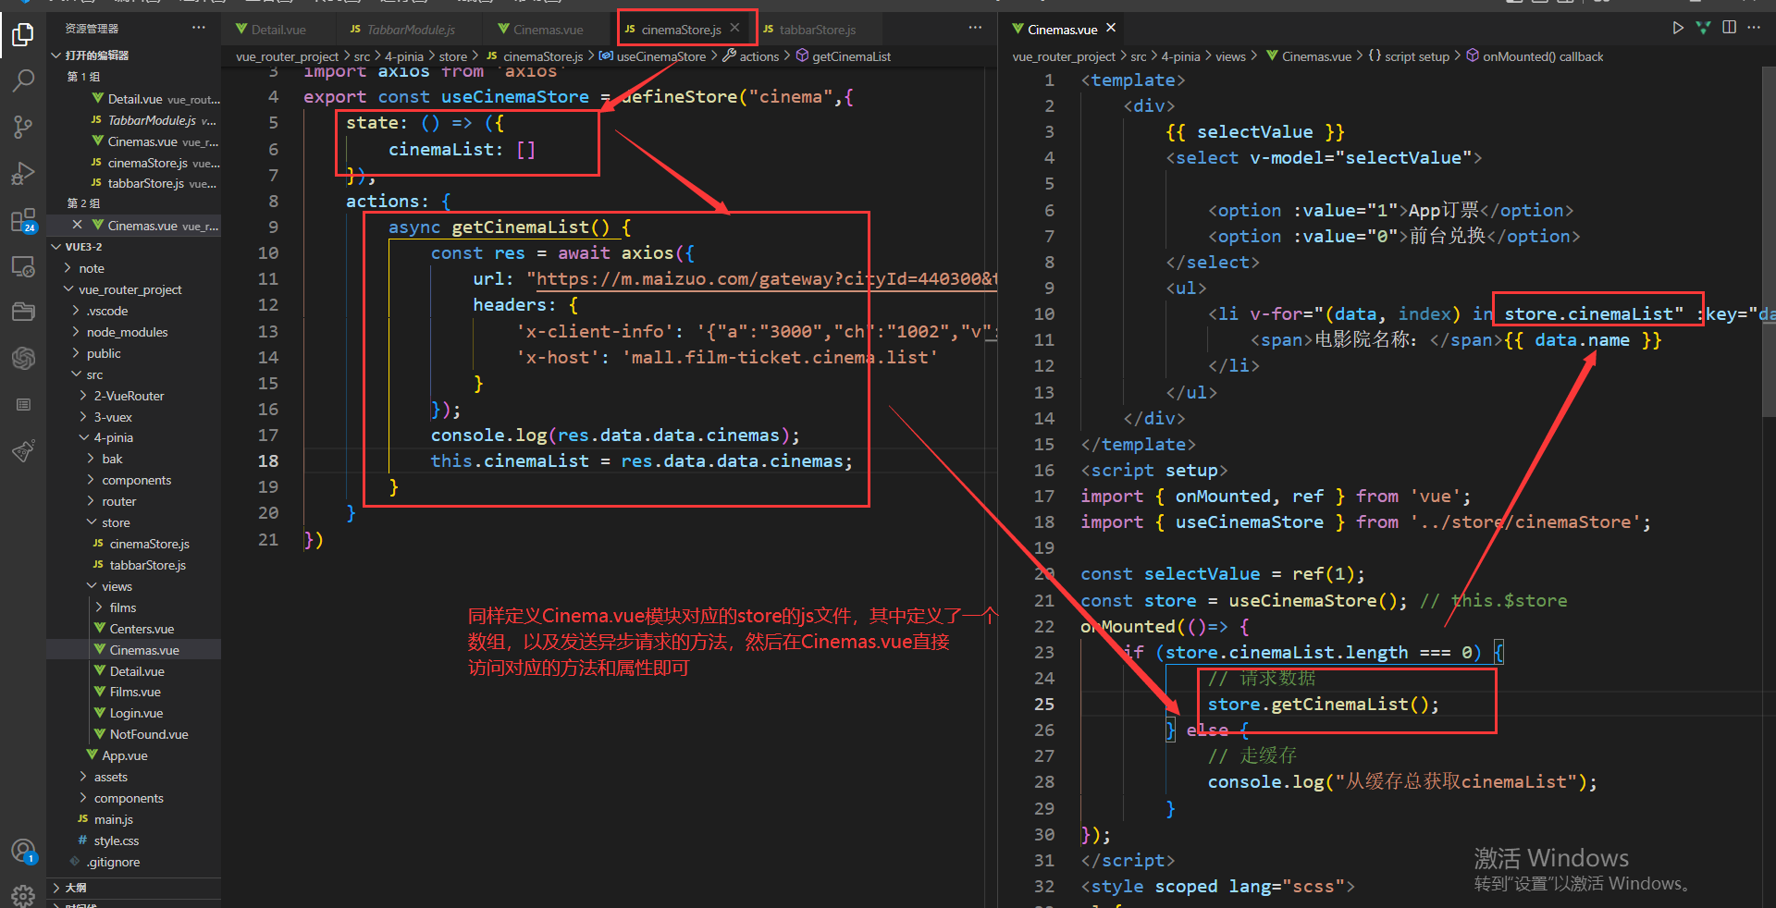Close the cinemaStore.js tab

(734, 28)
